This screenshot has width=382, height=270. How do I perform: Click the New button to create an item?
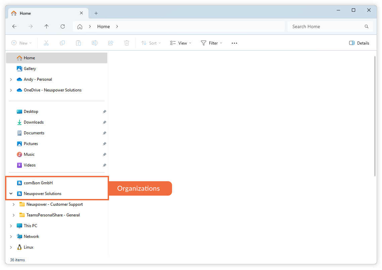tap(21, 43)
